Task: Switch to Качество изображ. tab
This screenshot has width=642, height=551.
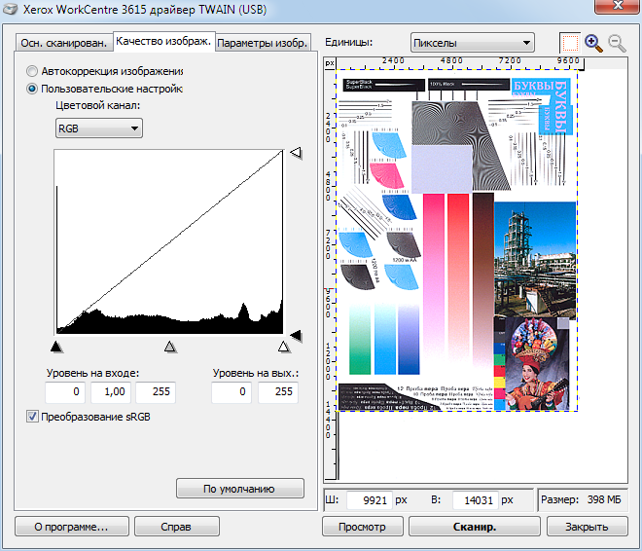Action: coord(163,42)
